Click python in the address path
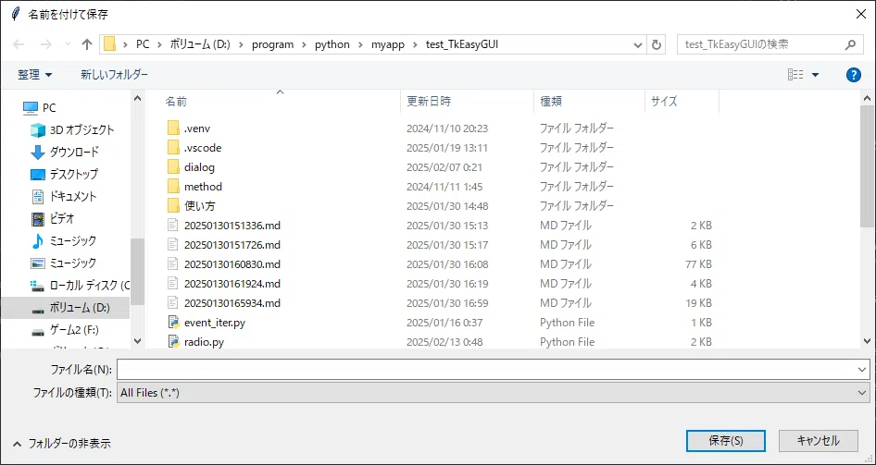Viewport: 876px width, 465px height. pyautogui.click(x=332, y=44)
